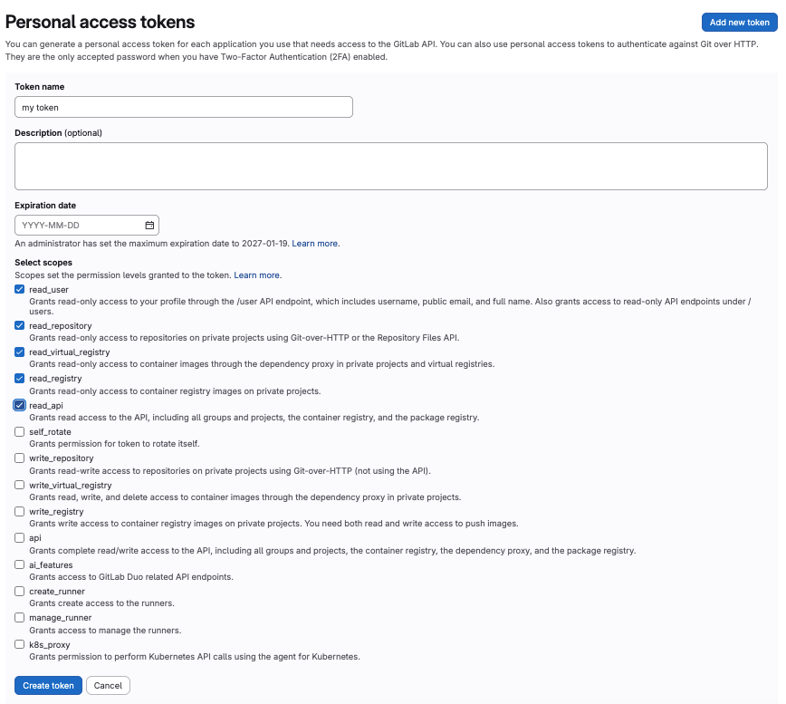The height and width of the screenshot is (704, 786).
Task: Disable the read_virtual_registry scope
Action: tap(20, 352)
